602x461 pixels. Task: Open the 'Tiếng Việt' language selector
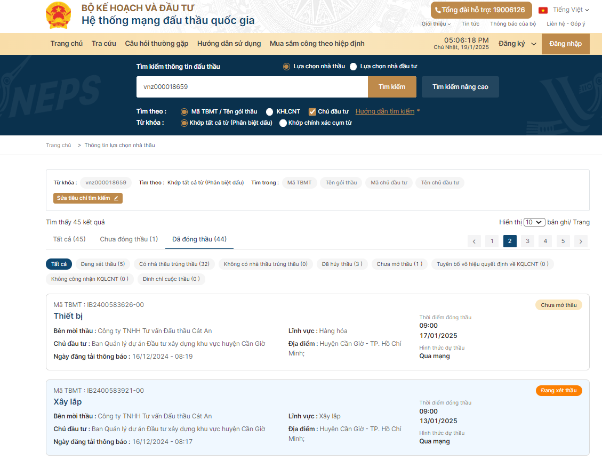tap(571, 10)
